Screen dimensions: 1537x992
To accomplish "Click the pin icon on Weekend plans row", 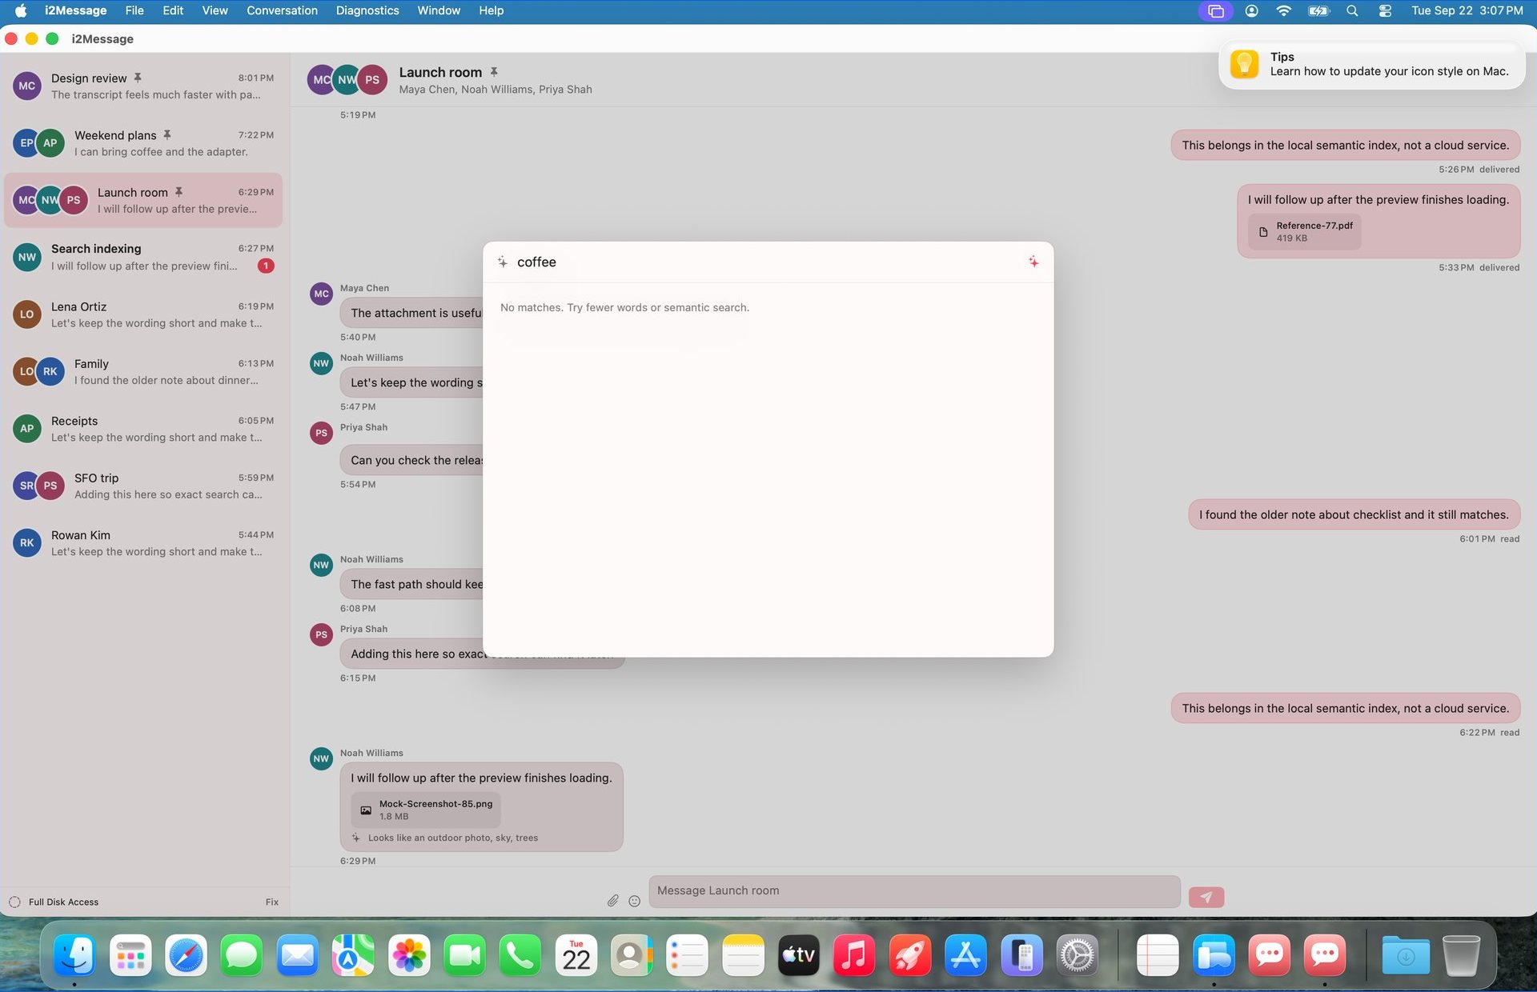I will click(x=167, y=134).
